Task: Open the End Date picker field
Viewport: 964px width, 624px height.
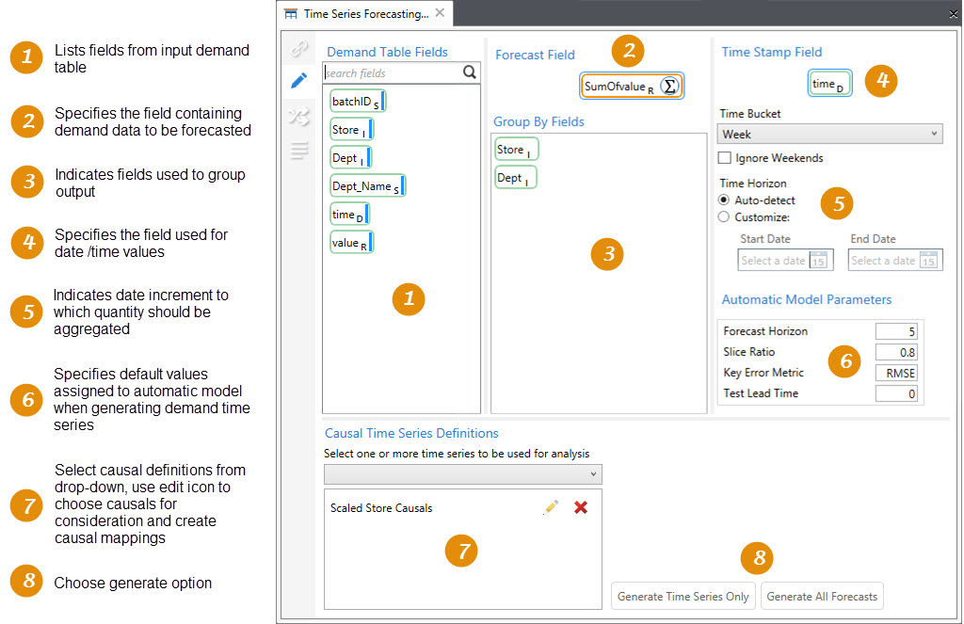Action: pos(894,261)
